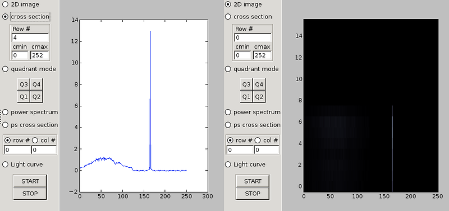The image size is (449, 211).
Task: Select 2D image radio in right panel
Action: click(x=228, y=4)
